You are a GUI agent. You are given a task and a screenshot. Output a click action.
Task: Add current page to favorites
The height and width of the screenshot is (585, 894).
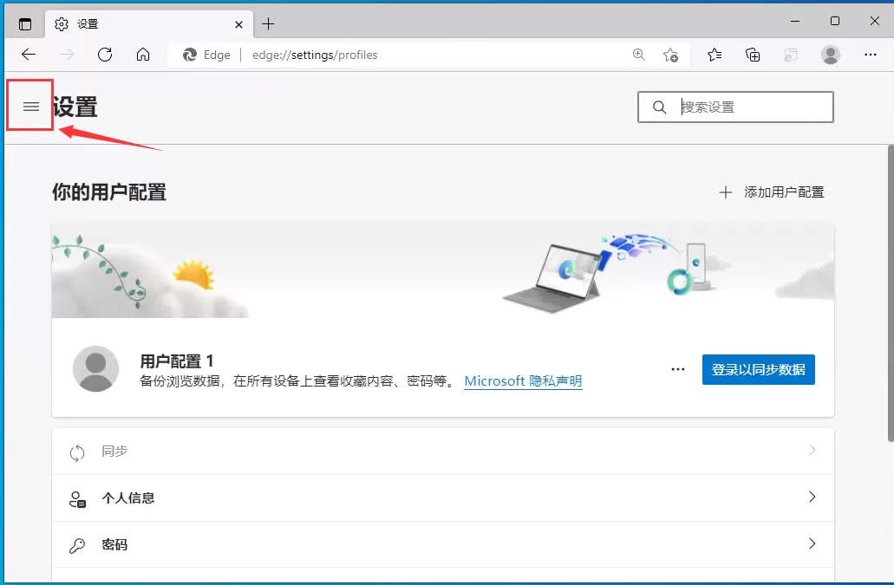point(670,55)
